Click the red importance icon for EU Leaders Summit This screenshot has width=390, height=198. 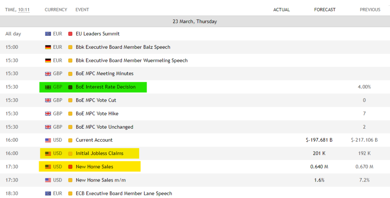pos(70,34)
